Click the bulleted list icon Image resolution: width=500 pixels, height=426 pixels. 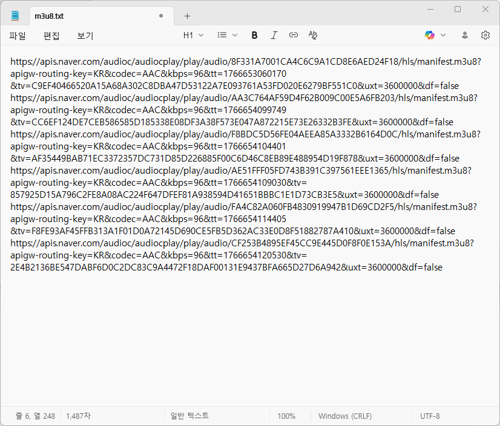222,35
